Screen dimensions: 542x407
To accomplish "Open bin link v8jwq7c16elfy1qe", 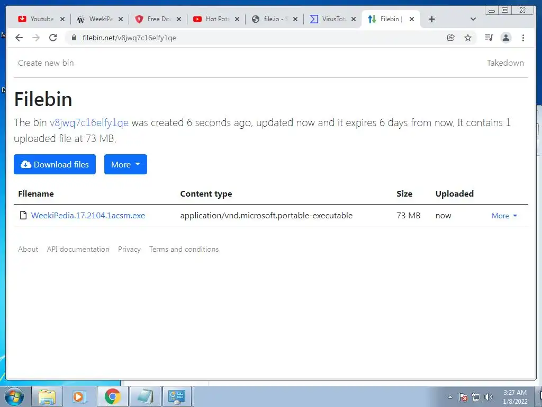I will click(89, 122).
